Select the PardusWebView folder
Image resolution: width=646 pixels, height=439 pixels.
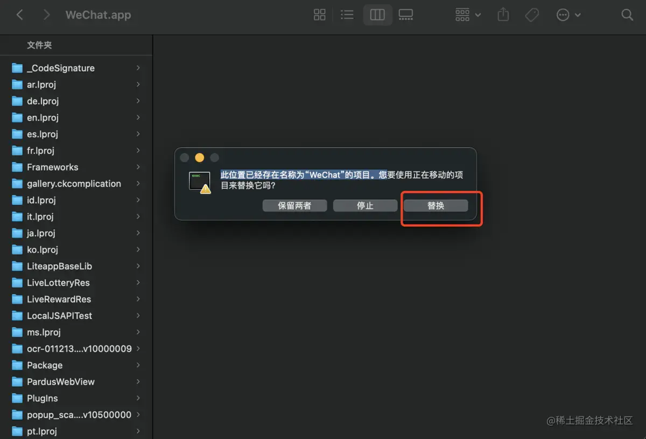pyautogui.click(x=76, y=382)
